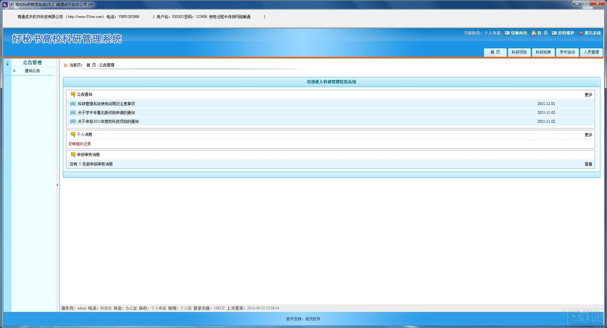
Task: Click the date 2011-12-01
Action: 546,104
